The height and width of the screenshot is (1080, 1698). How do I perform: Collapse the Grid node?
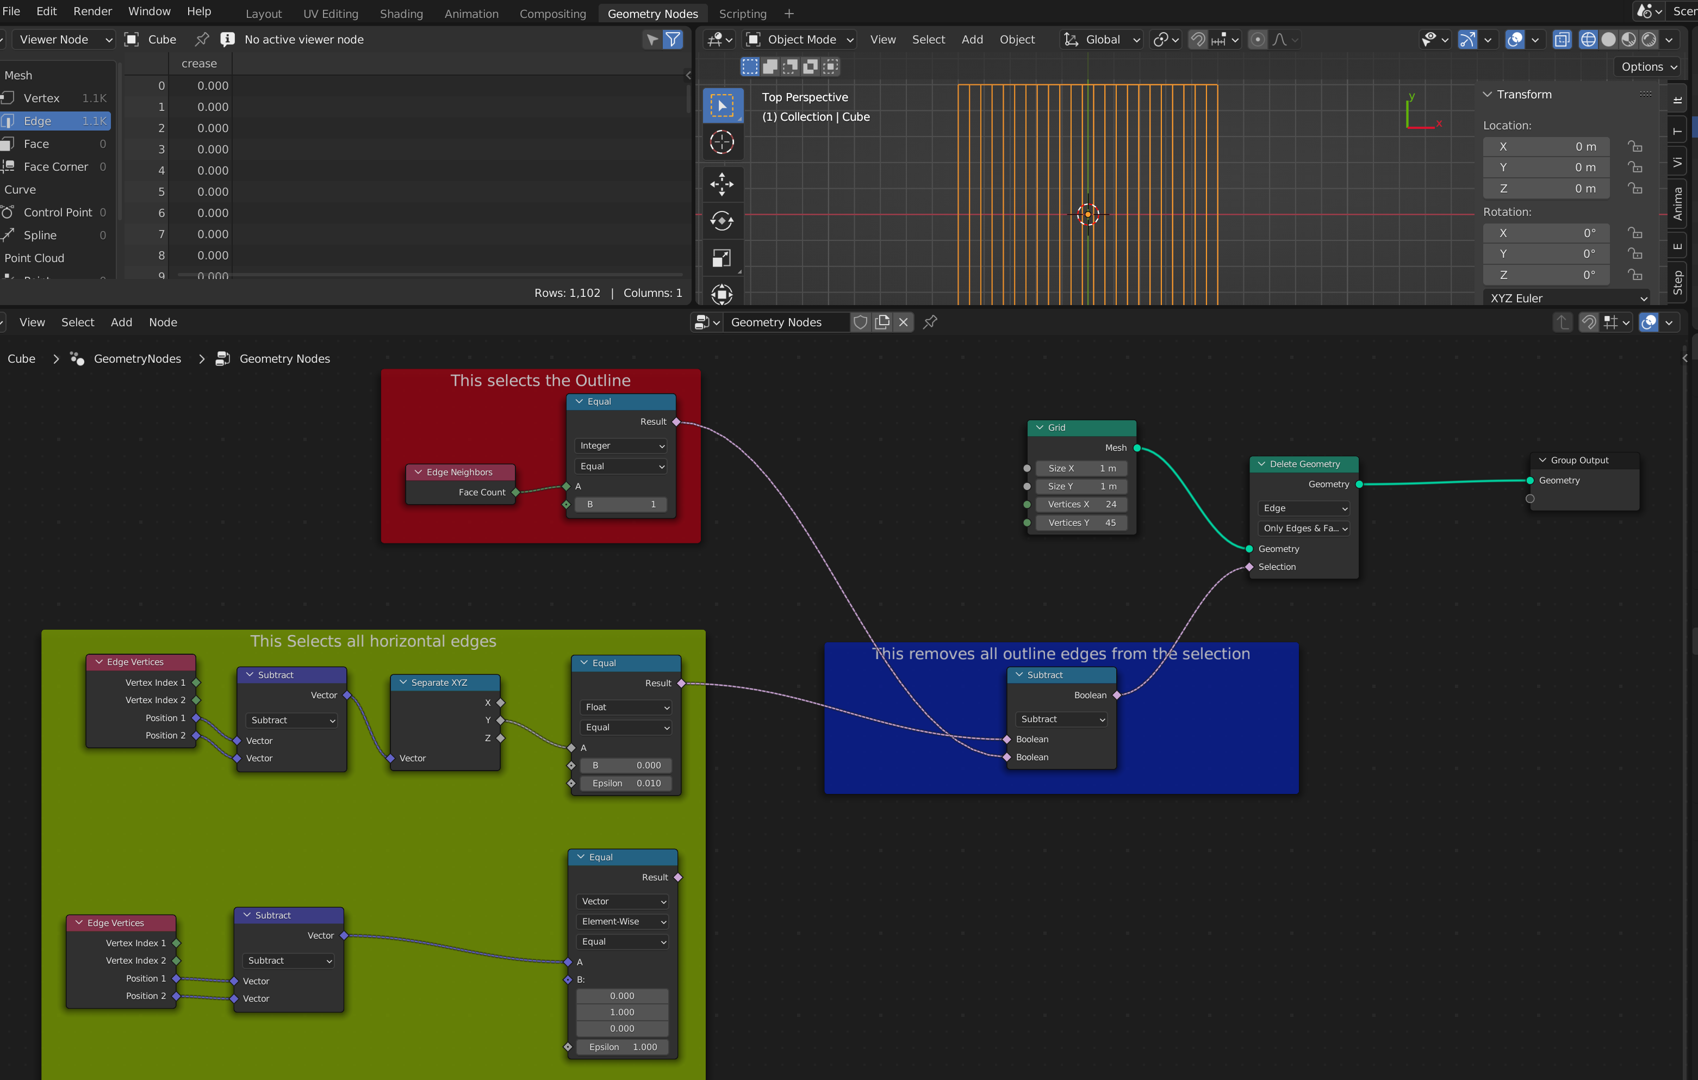[x=1040, y=427]
